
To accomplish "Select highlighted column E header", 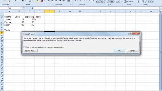I will pyautogui.click(x=50, y=11).
